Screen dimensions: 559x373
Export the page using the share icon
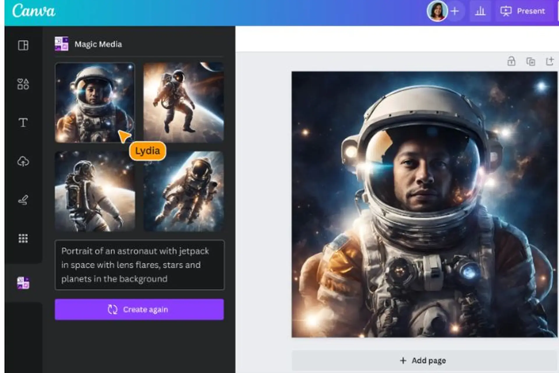click(550, 61)
